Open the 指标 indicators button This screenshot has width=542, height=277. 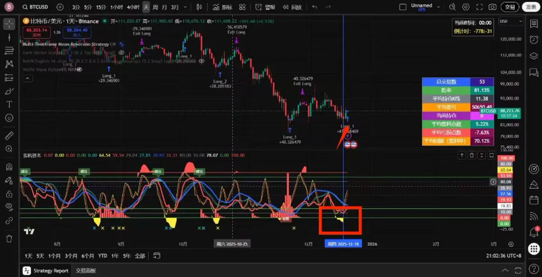click(222, 7)
